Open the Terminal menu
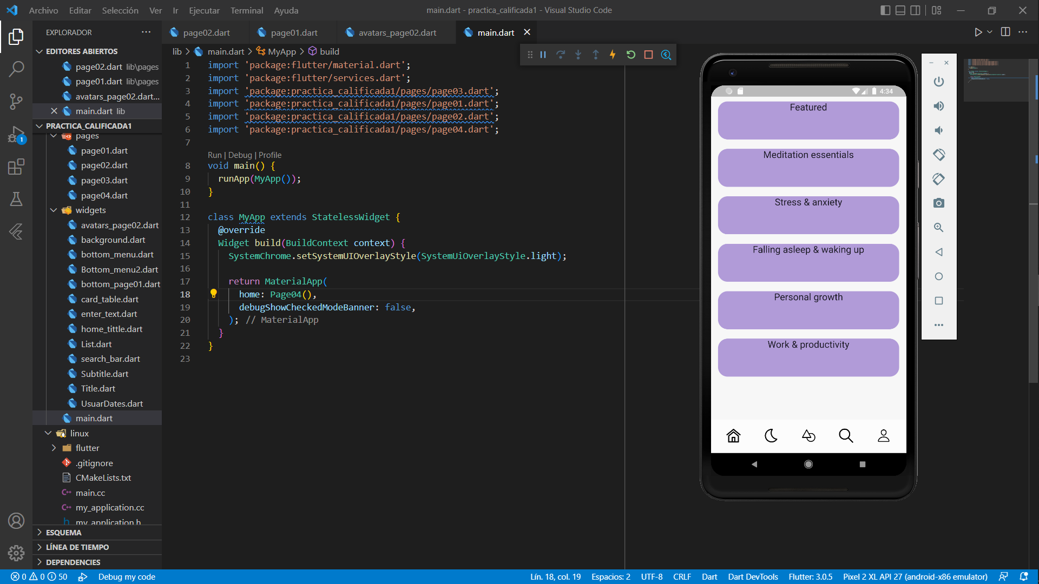The height and width of the screenshot is (584, 1039). pyautogui.click(x=247, y=10)
